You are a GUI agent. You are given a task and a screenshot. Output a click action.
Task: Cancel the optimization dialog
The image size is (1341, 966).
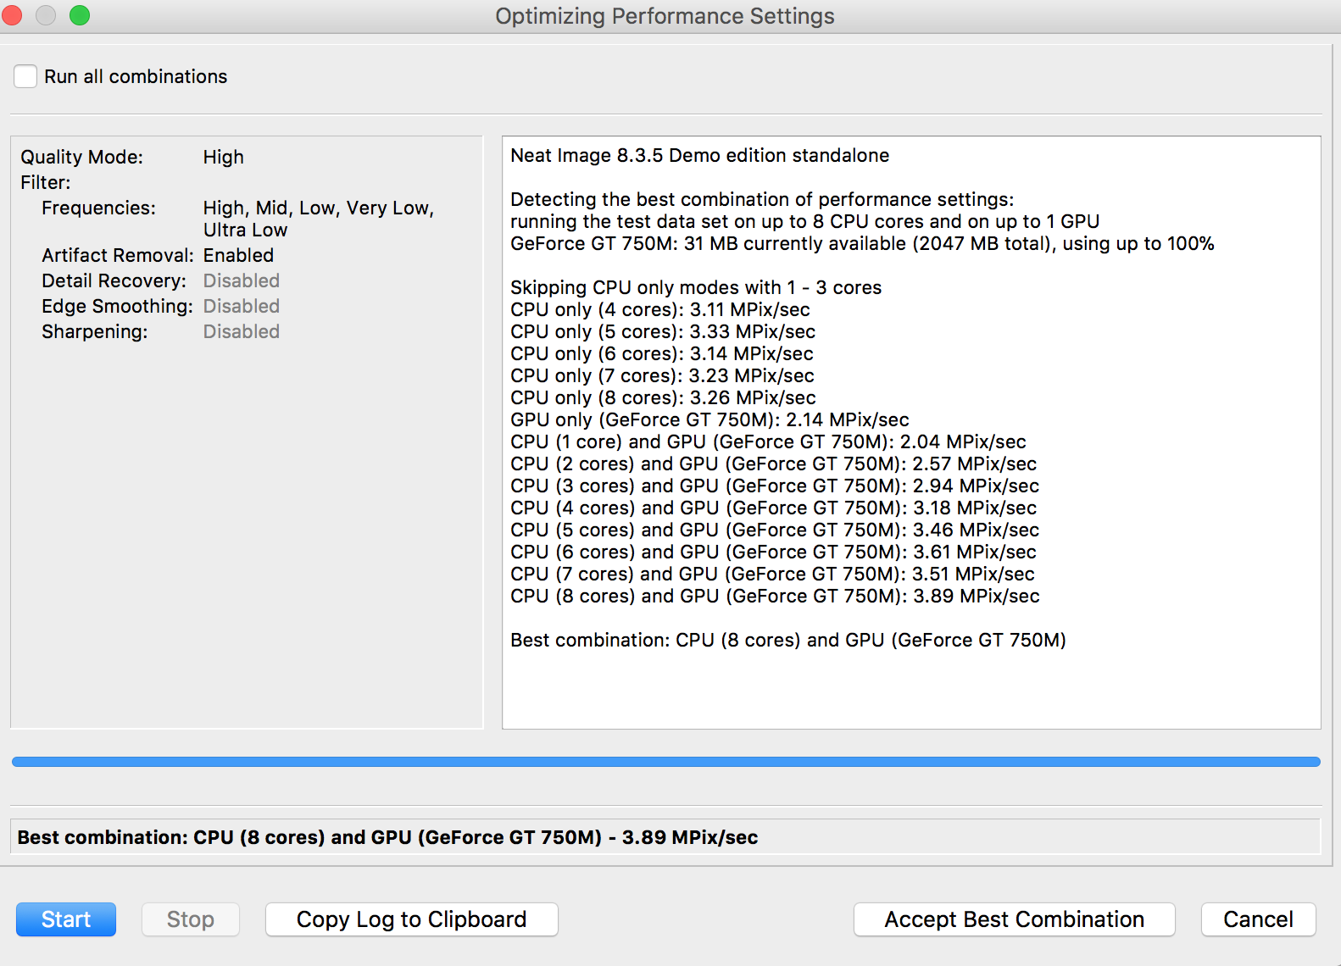pos(1259,919)
